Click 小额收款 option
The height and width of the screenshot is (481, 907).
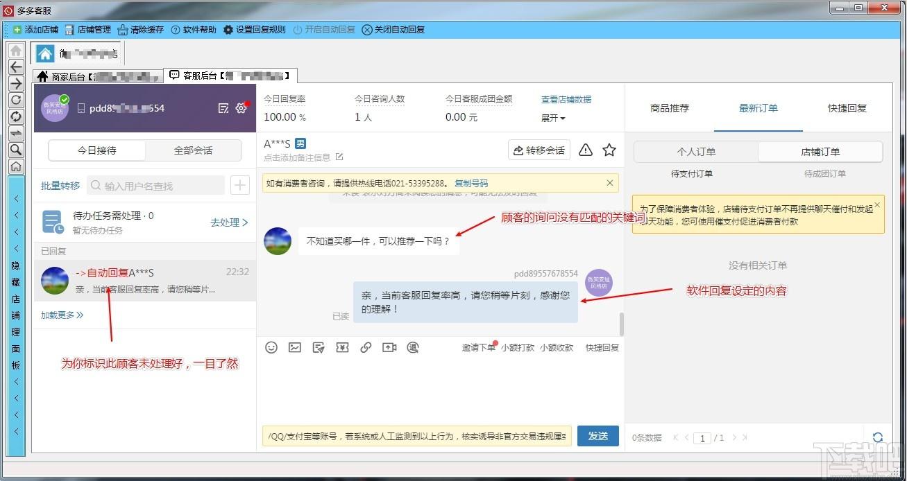coord(557,347)
